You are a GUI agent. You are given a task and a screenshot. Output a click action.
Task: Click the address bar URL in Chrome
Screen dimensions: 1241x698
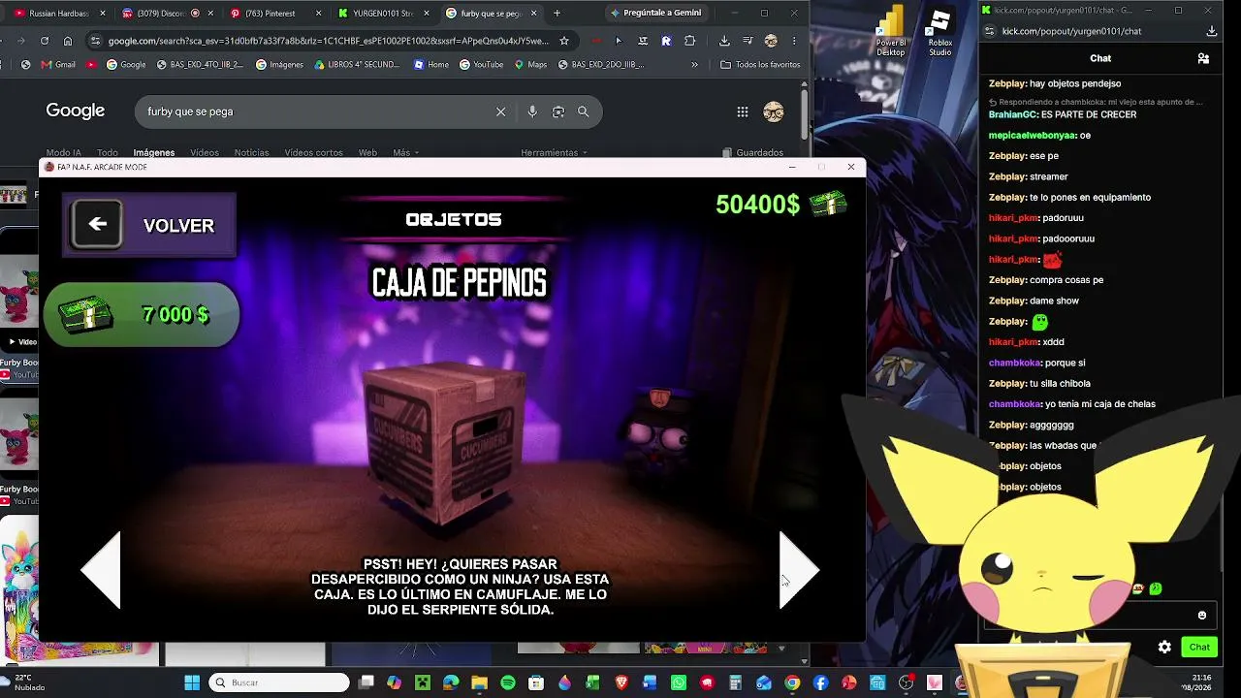328,41
